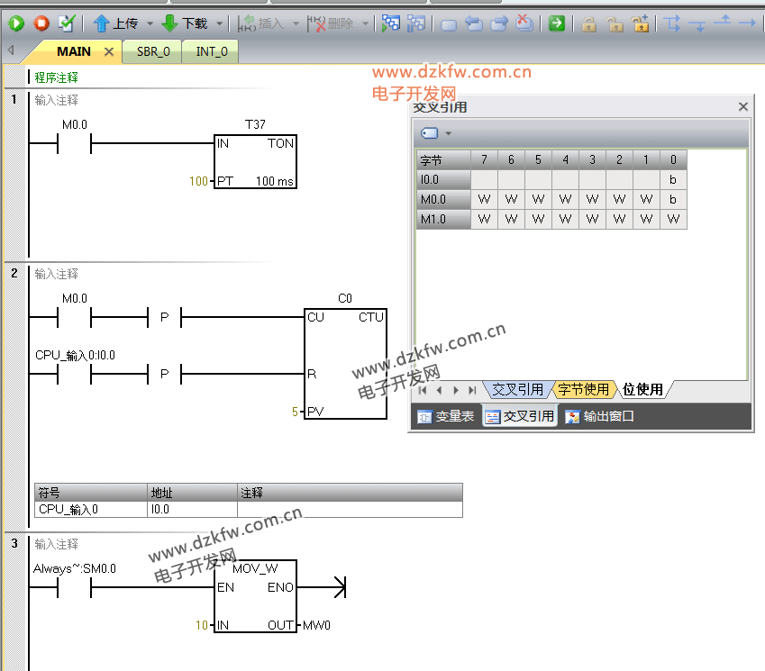Open the symbol tag dropdown in 交叉引用 panel
Image resolution: width=765 pixels, height=671 pixels.
448,133
